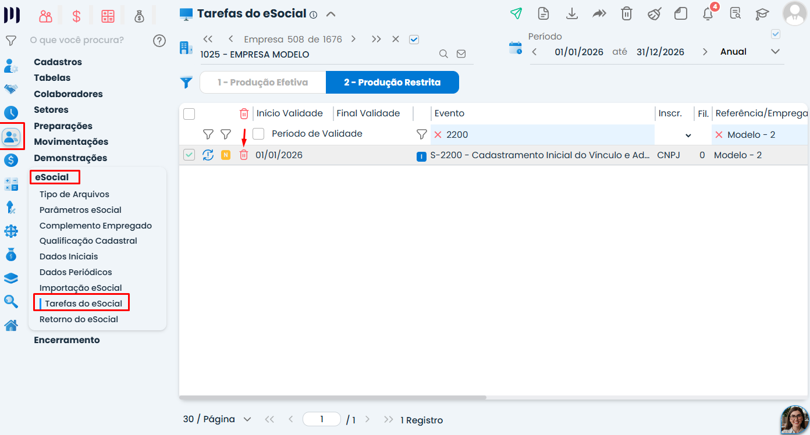The width and height of the screenshot is (810, 435).
Task: Click the broom clean-up icon
Action: coord(654,14)
